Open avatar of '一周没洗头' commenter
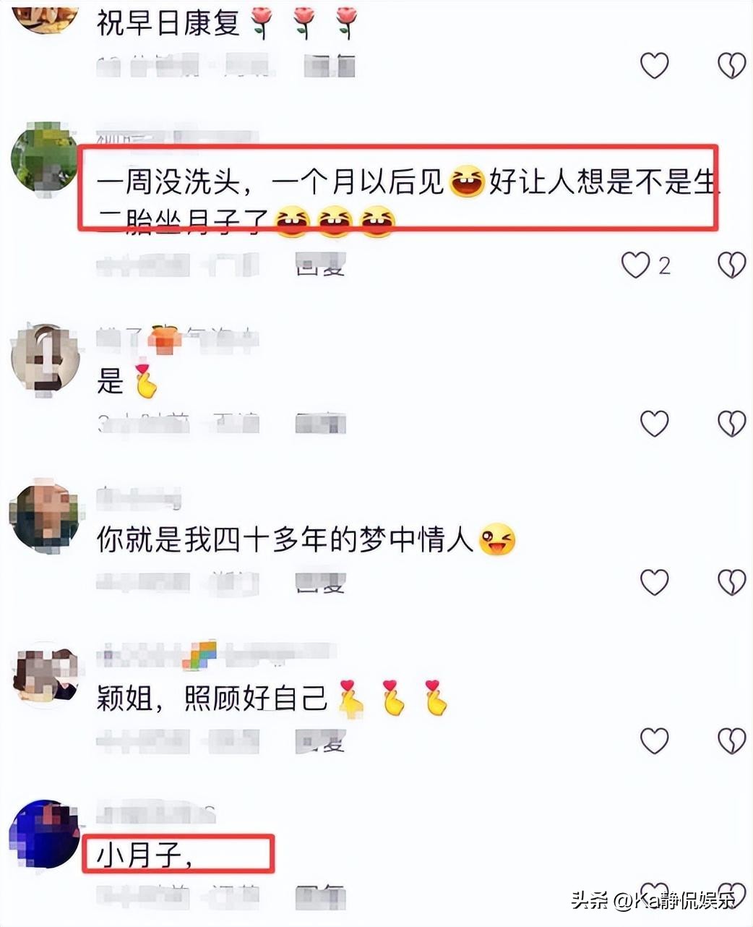Image resolution: width=753 pixels, height=927 pixels. (45, 157)
